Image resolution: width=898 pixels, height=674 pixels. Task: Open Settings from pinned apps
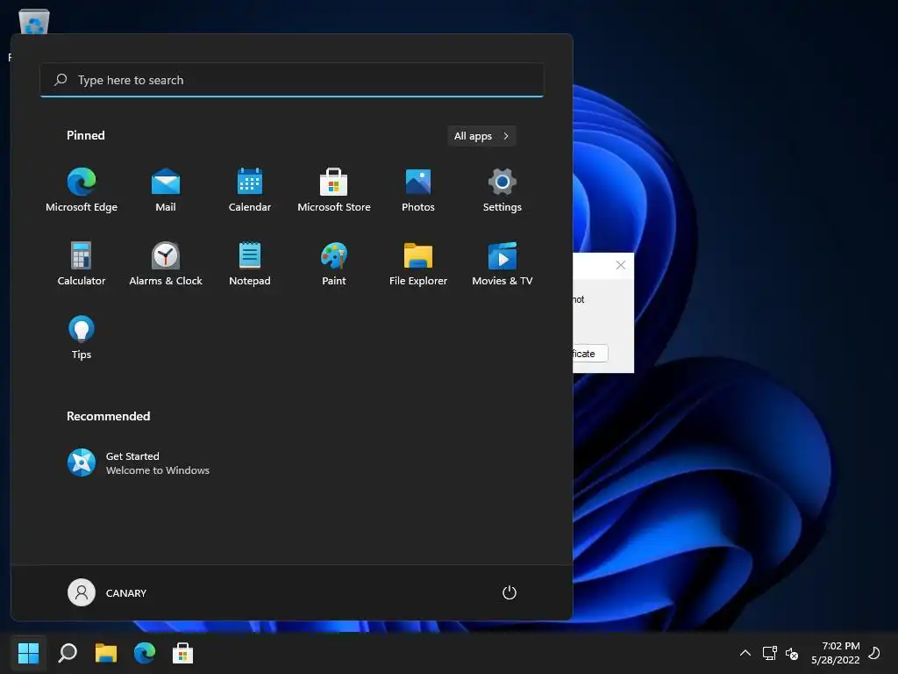click(x=502, y=190)
